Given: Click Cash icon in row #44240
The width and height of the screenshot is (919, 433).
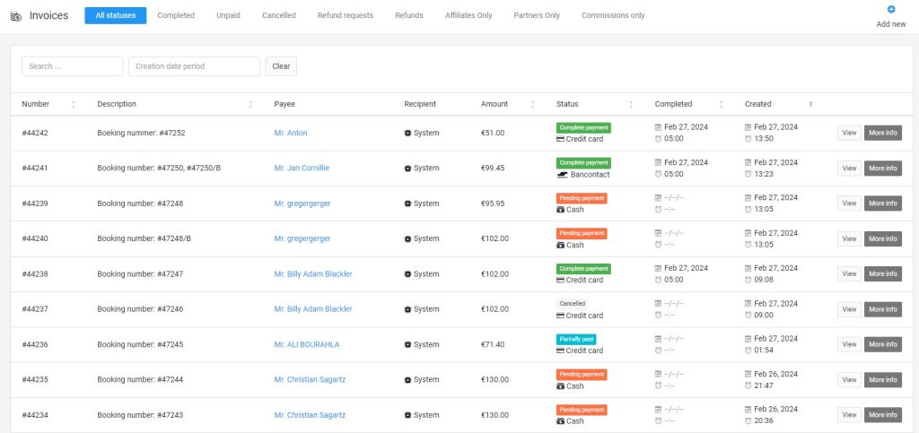Looking at the screenshot, I should pos(560,245).
